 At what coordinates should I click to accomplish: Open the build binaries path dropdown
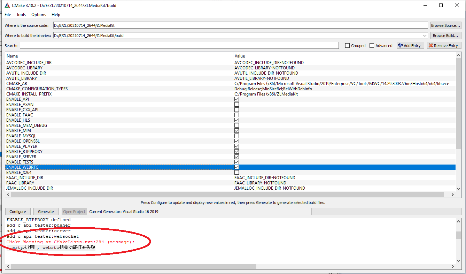click(425, 36)
